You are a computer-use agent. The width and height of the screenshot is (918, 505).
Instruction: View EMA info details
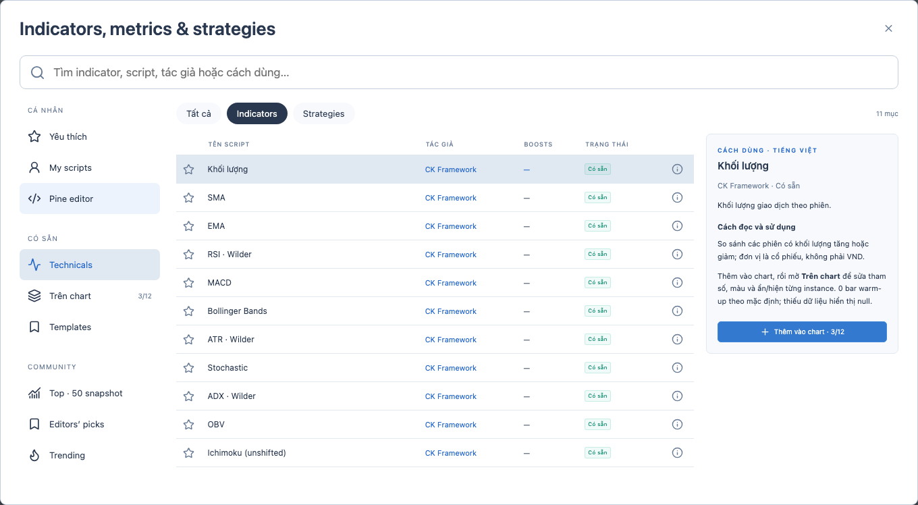click(678, 226)
